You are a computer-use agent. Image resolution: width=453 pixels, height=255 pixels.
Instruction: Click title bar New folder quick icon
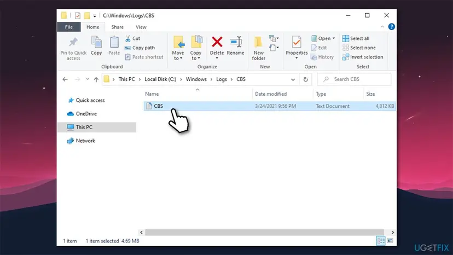point(87,16)
